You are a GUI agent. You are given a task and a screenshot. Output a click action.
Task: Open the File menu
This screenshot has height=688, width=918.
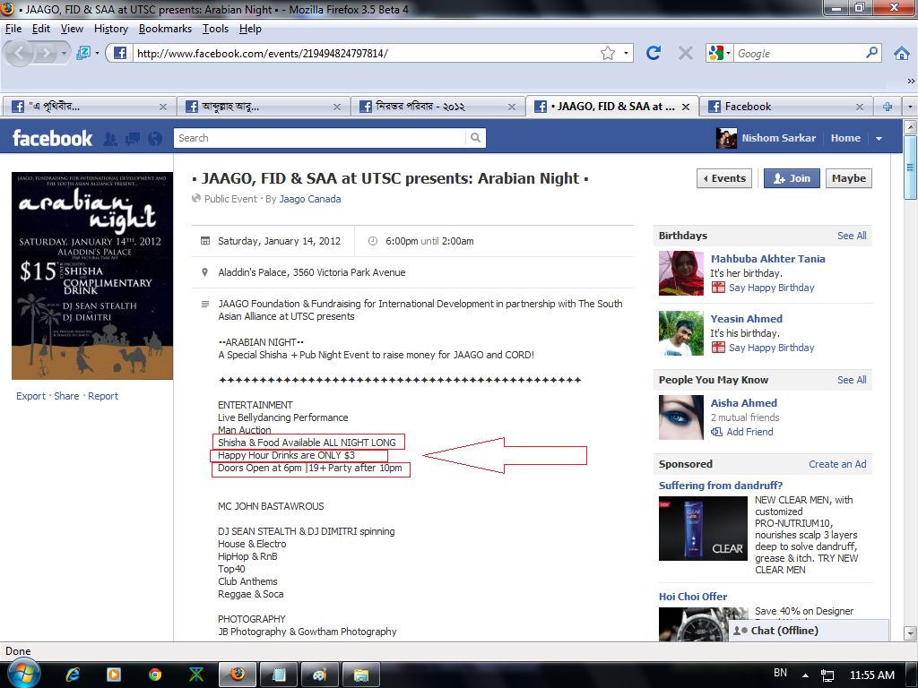coord(13,29)
